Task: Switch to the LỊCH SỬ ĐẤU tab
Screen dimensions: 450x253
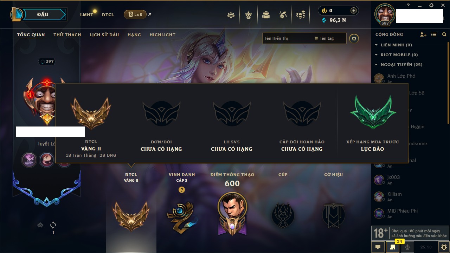Action: [104, 35]
